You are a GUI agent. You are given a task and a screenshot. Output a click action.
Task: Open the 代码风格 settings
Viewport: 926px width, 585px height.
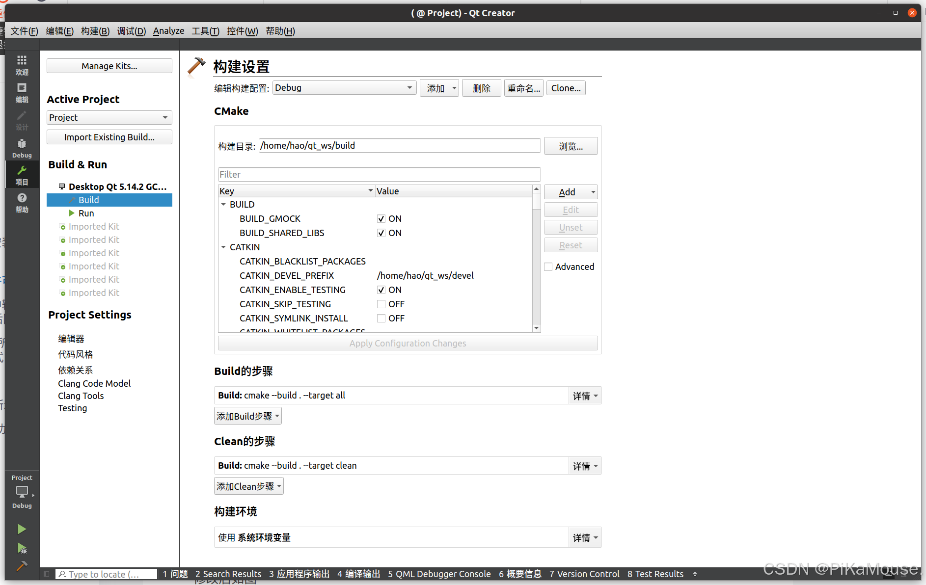click(x=76, y=354)
